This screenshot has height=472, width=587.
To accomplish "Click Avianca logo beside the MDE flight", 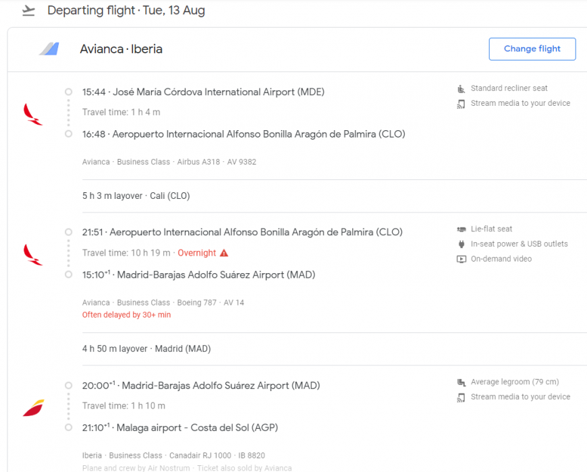I will point(33,114).
